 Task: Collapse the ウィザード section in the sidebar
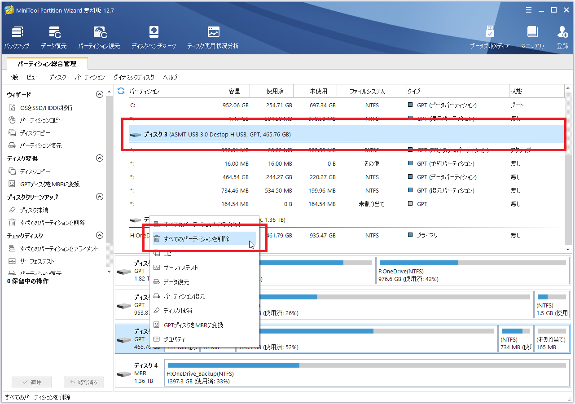coord(100,94)
